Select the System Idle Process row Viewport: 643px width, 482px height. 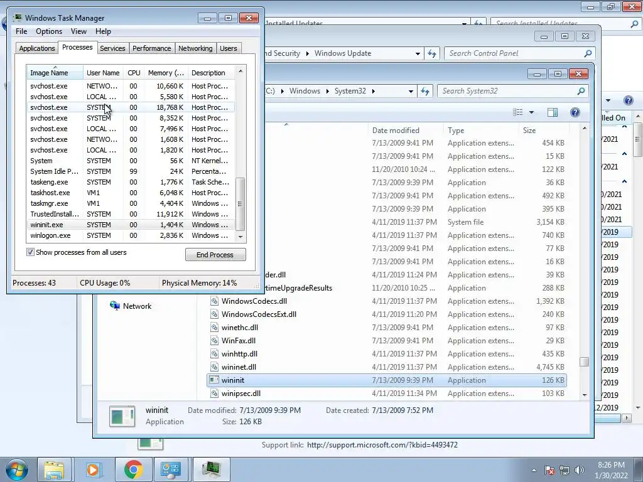[131, 171]
